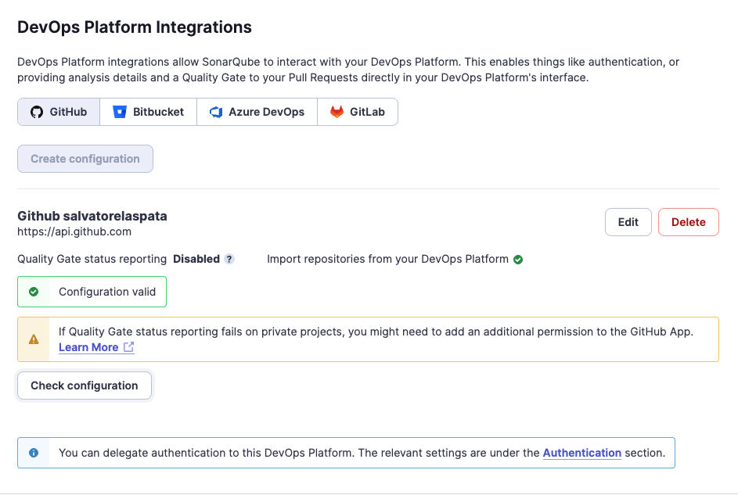The height and width of the screenshot is (495, 738).
Task: Select the Azure DevOps tab
Action: (257, 112)
